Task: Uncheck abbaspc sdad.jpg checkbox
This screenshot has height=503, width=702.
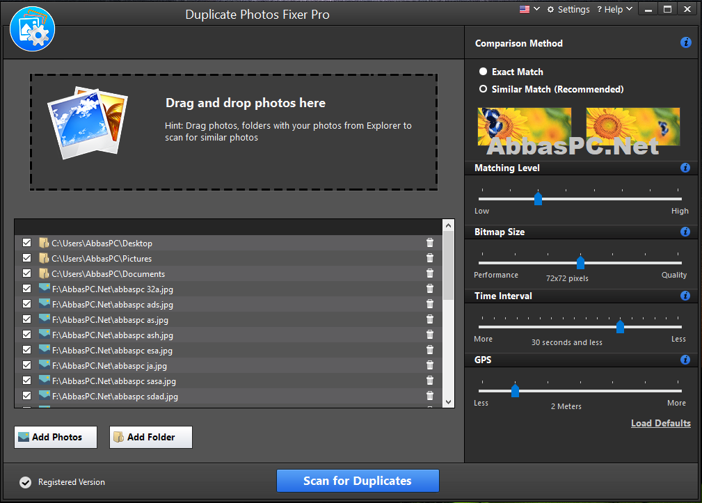Action: click(27, 396)
